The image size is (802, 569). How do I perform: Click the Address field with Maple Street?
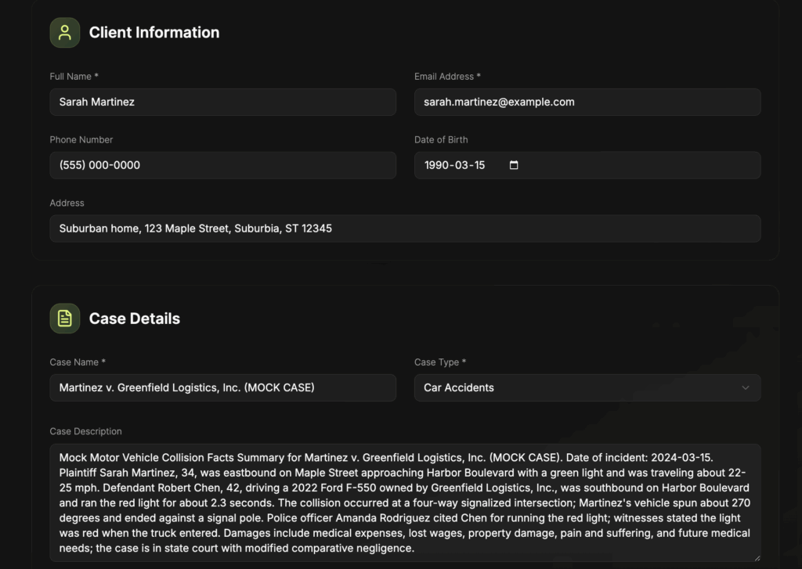(x=405, y=229)
